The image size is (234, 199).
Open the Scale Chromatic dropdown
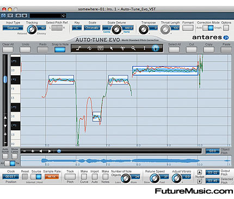(92, 28)
